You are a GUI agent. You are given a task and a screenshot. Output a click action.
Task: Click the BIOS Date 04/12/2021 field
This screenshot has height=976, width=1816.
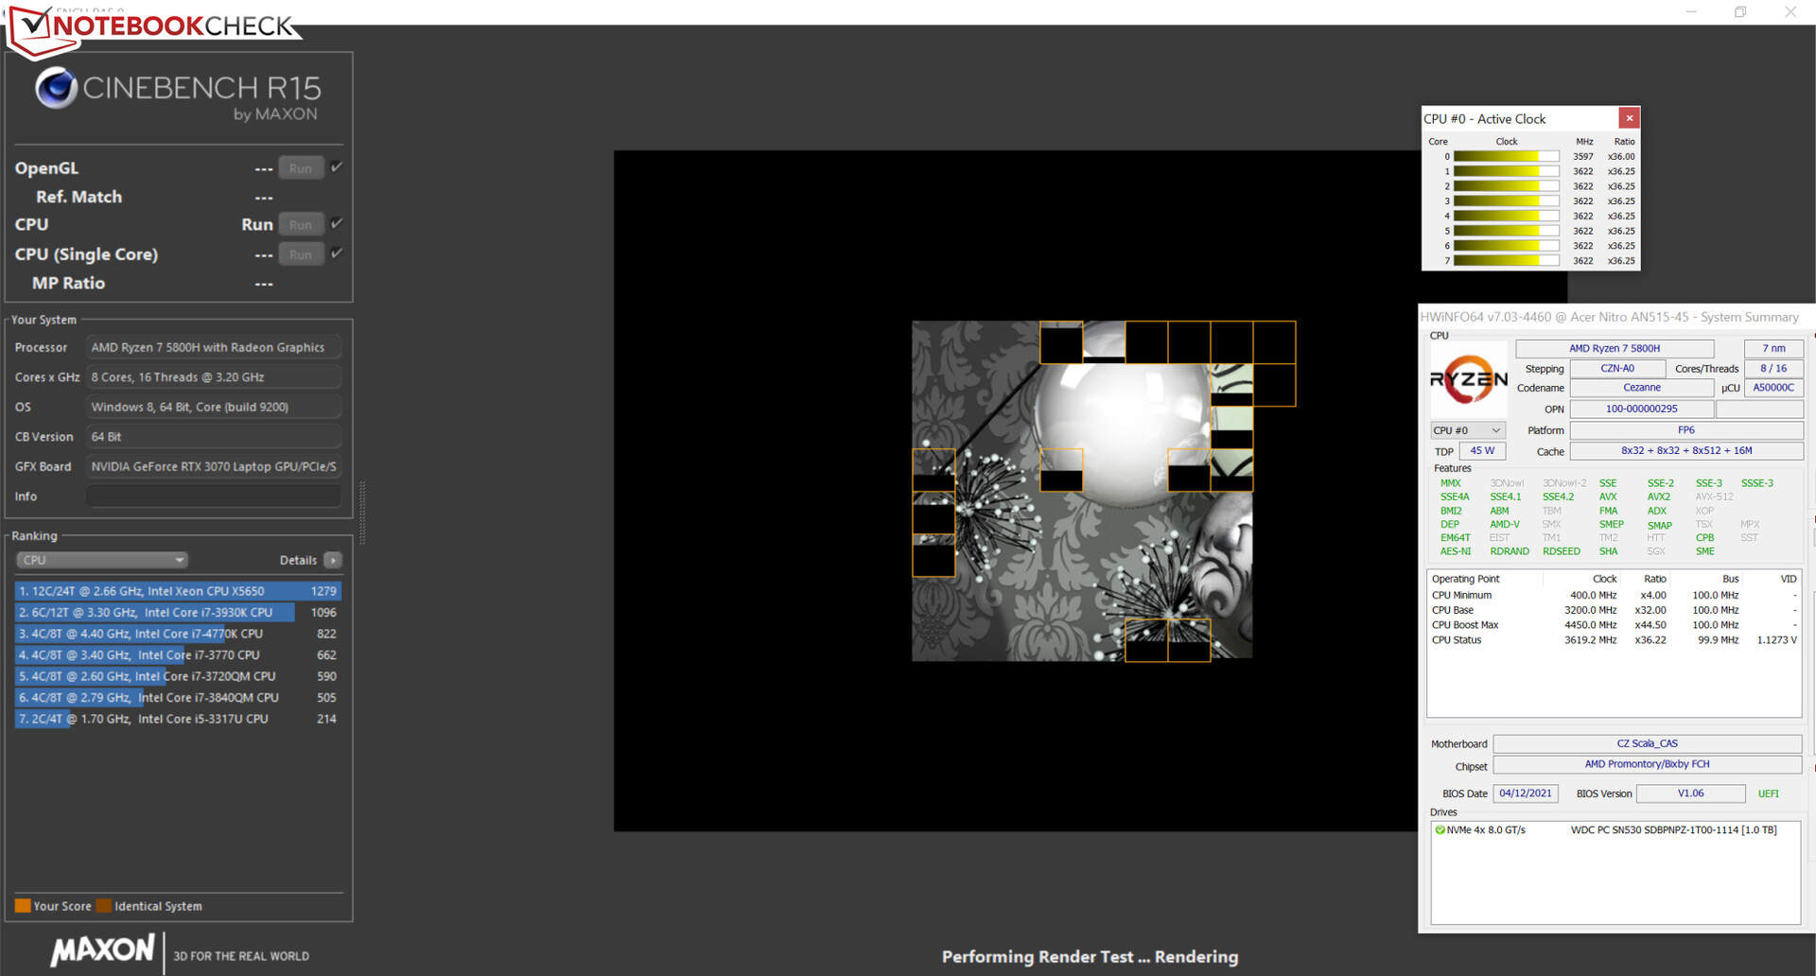(1526, 793)
